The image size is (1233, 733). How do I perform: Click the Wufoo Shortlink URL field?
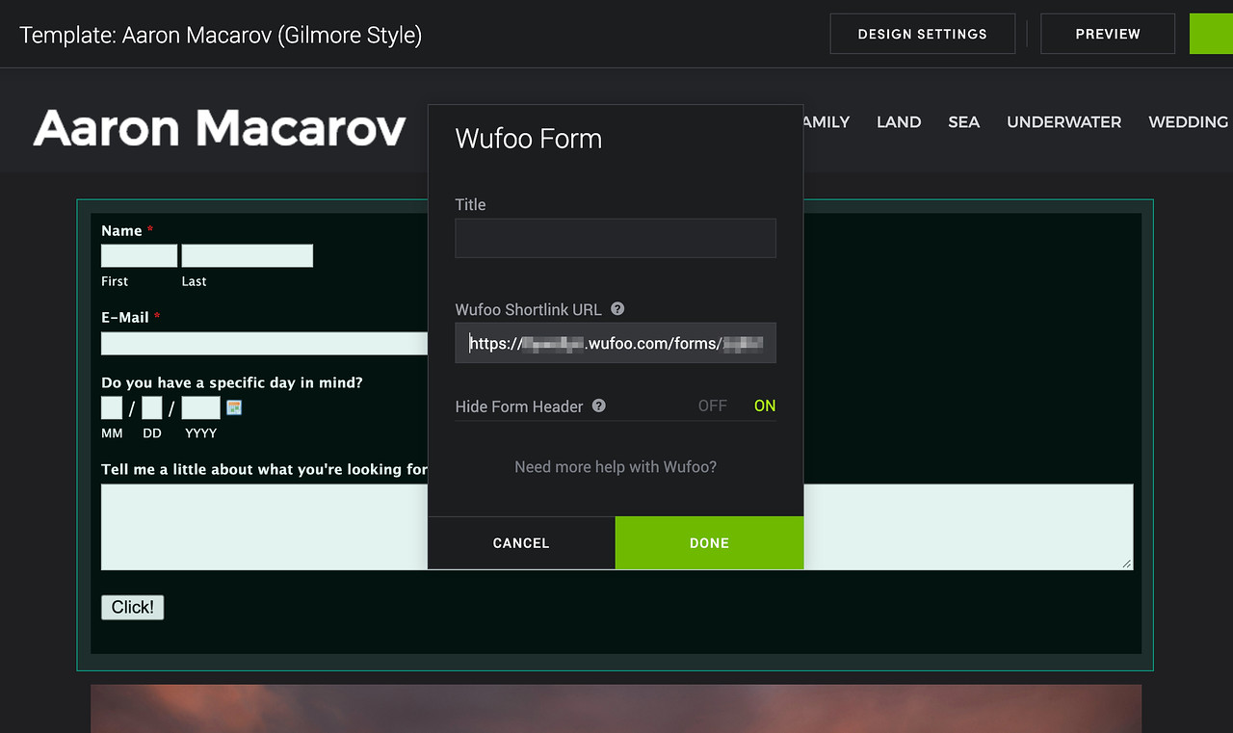click(x=616, y=343)
